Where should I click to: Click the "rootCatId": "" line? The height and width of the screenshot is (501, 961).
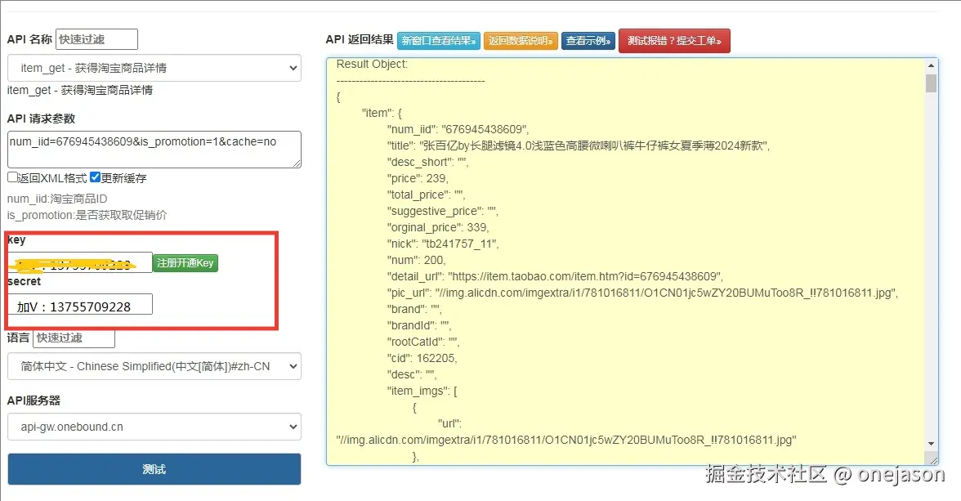point(423,342)
